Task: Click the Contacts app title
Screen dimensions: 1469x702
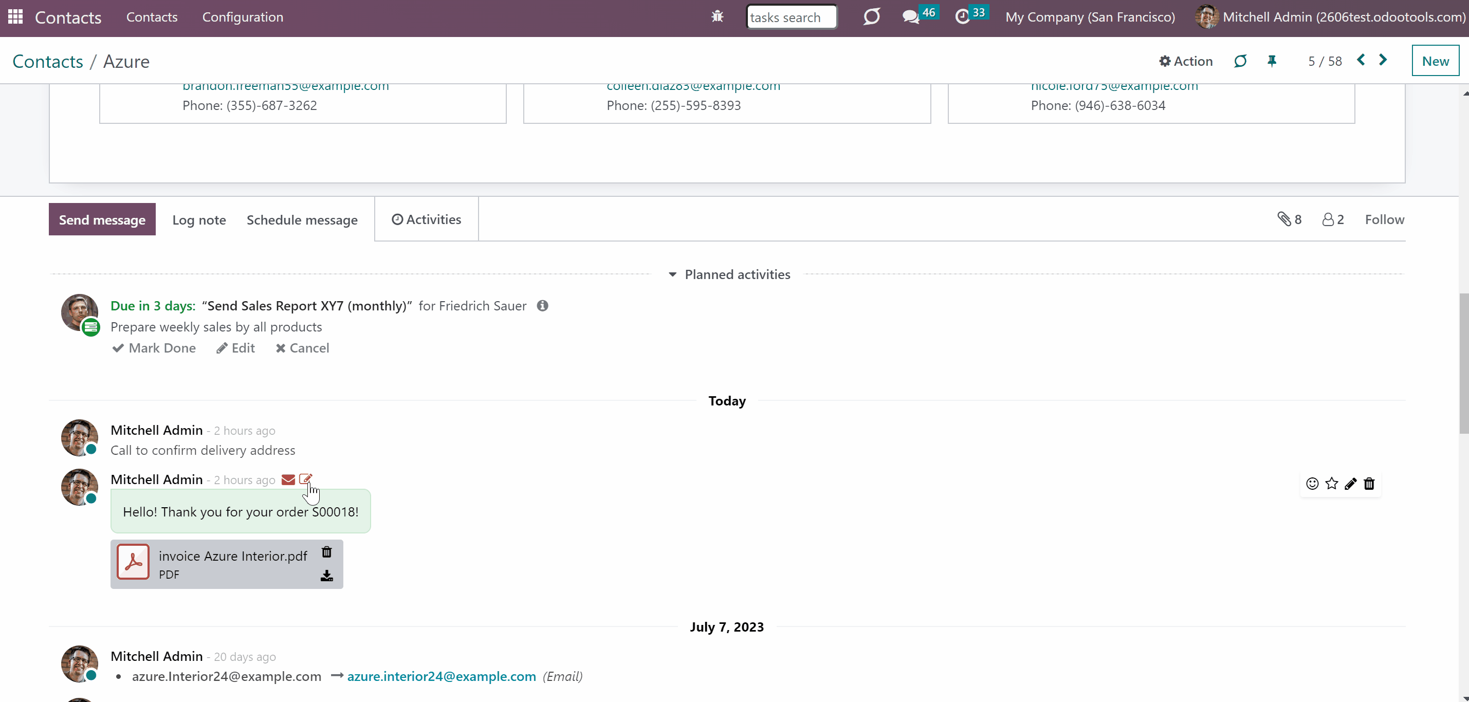Action: coord(68,17)
